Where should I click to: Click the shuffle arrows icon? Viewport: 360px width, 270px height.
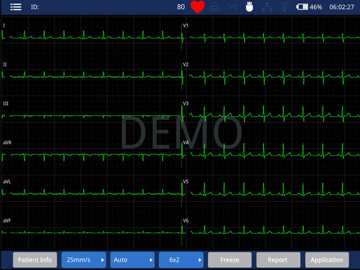[x=232, y=7]
